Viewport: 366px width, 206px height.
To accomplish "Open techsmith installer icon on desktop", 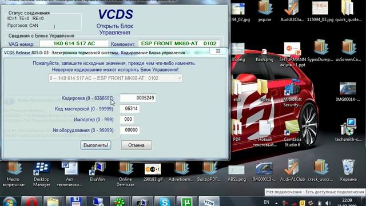I will (348, 130).
